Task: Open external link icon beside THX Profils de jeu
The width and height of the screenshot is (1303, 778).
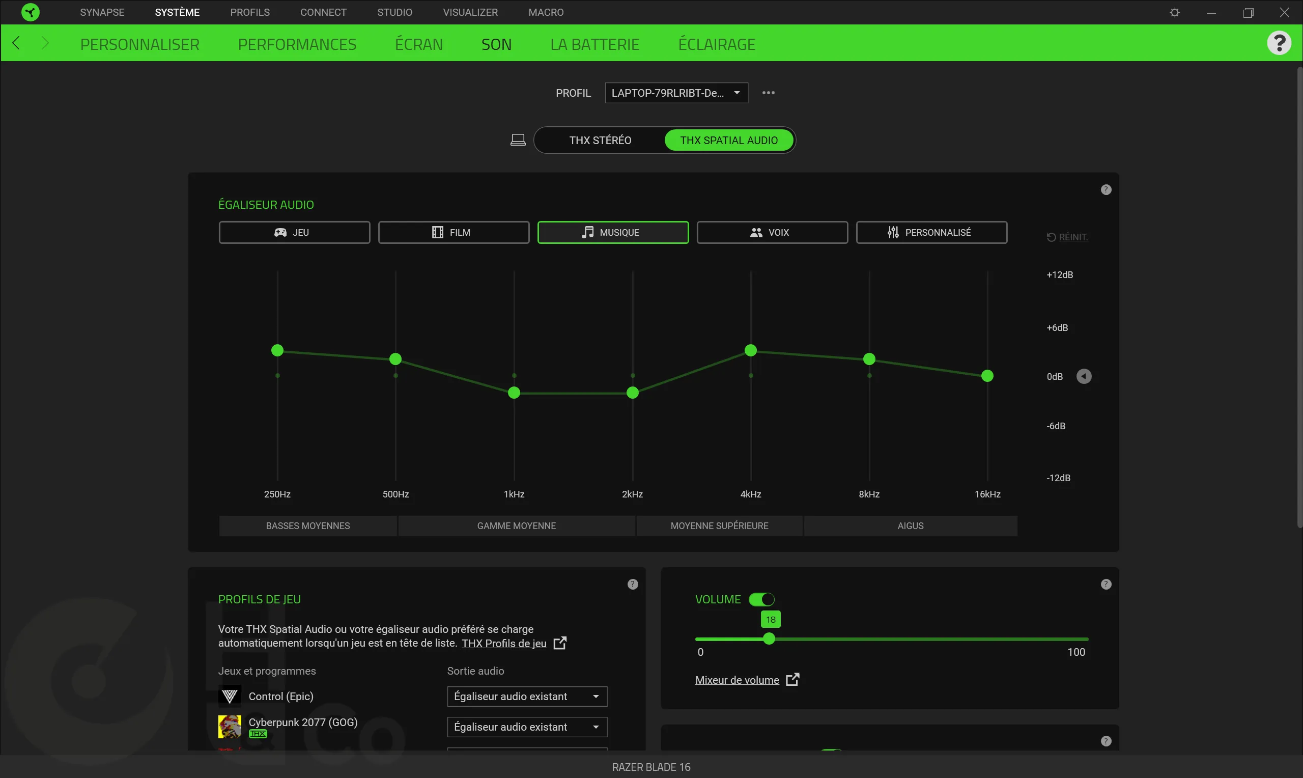Action: [x=559, y=643]
